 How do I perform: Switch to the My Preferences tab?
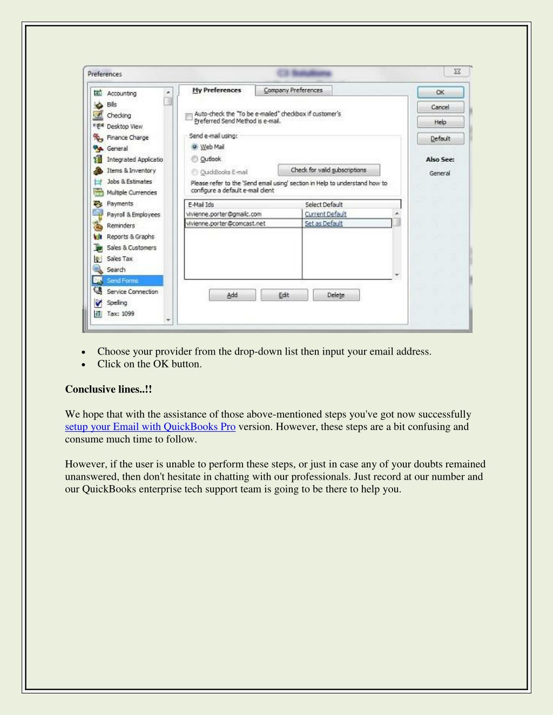coord(217,90)
